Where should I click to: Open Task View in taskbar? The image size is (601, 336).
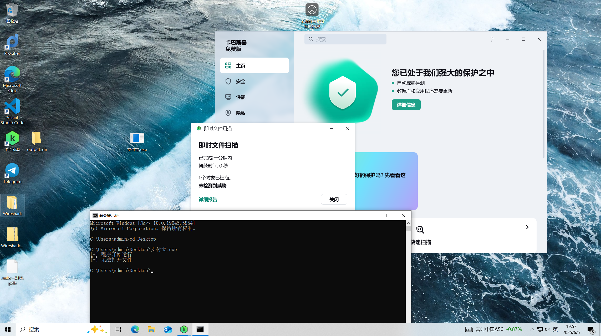pyautogui.click(x=118, y=329)
